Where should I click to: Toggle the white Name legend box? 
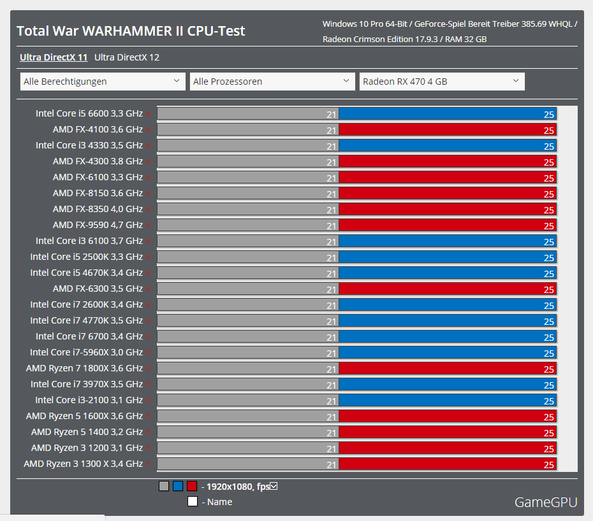[x=193, y=501]
